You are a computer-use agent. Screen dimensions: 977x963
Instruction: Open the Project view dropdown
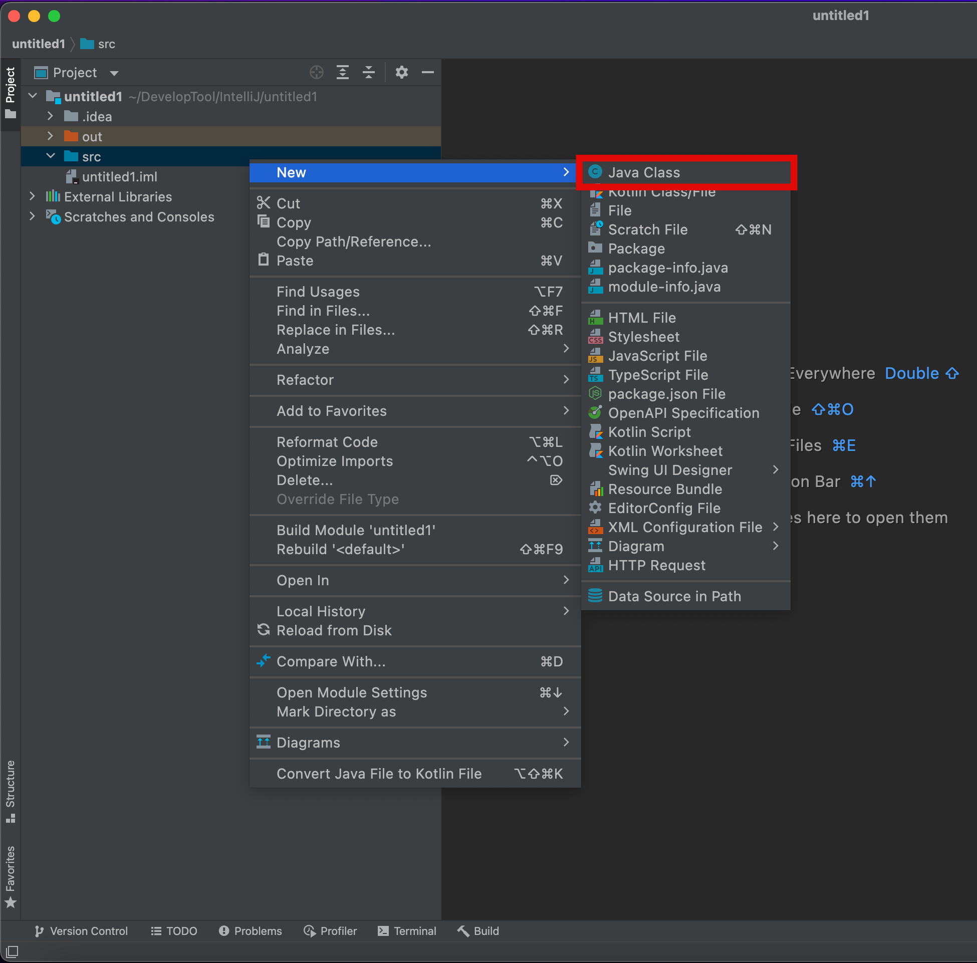pyautogui.click(x=114, y=73)
